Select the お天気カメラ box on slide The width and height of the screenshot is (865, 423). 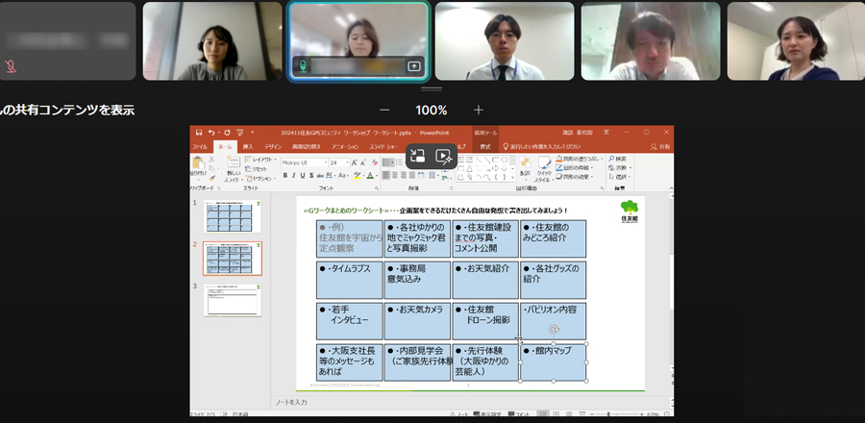click(417, 321)
